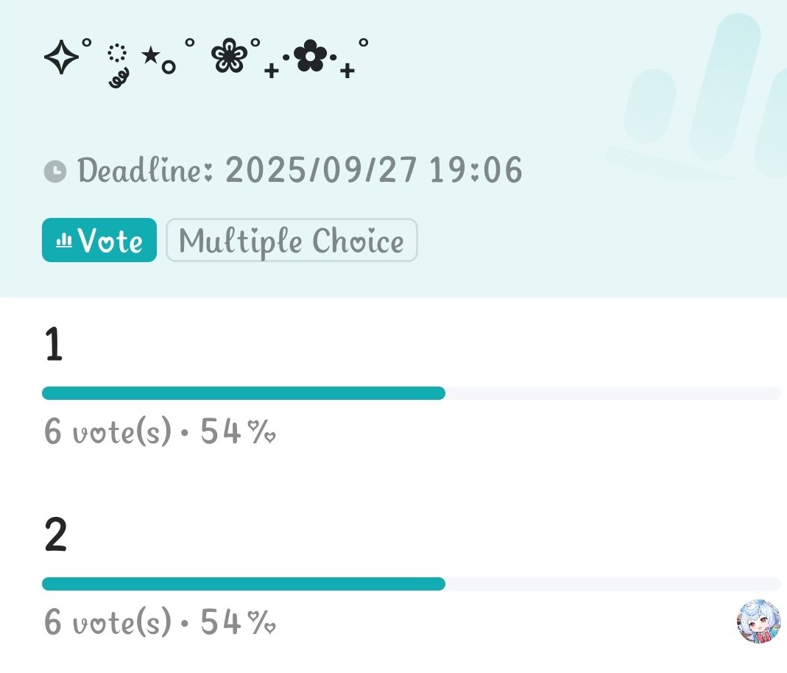The width and height of the screenshot is (787, 673).
Task: Click the sparkle icon in the poll title
Action: (x=63, y=57)
